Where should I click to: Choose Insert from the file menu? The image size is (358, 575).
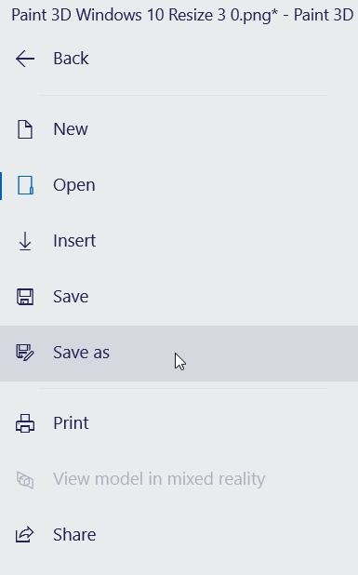point(74,241)
